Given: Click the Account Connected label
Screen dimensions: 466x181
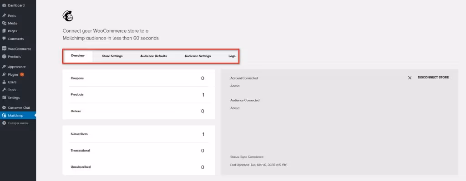Looking at the screenshot, I should click(244, 78).
